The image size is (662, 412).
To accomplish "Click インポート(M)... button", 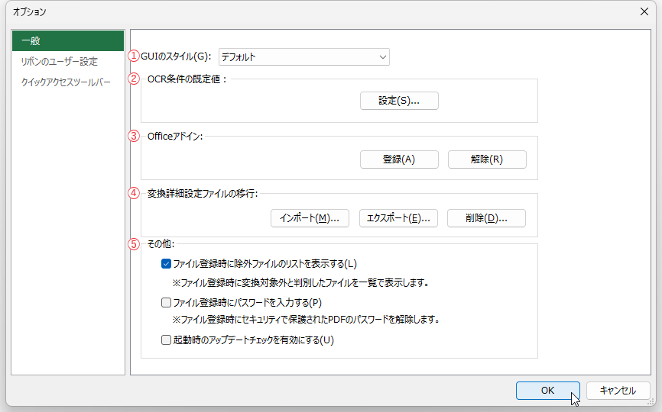I will (x=310, y=218).
